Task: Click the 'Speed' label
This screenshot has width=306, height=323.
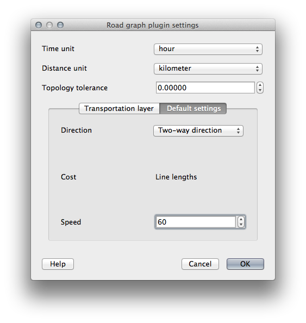Action: coord(71,222)
